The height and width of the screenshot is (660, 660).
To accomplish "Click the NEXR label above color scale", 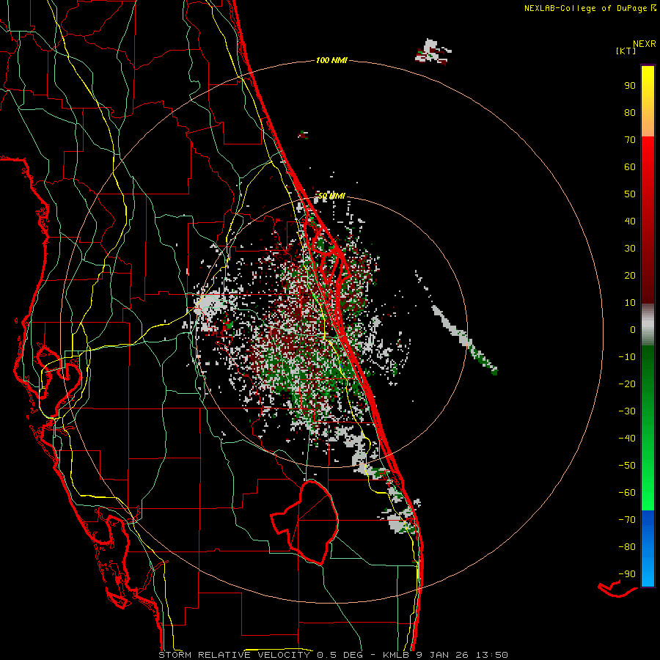I will point(644,44).
